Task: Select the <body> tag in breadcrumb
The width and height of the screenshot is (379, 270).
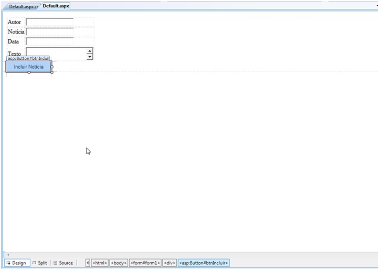Action: coord(119,263)
